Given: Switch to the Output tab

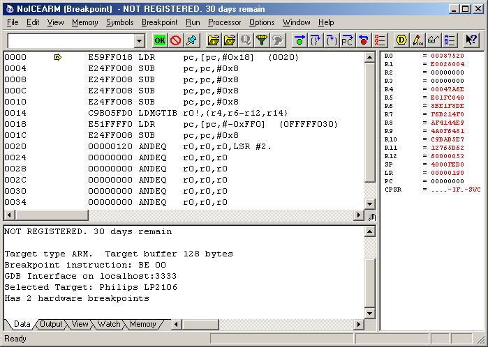Looking at the screenshot, I should tap(51, 324).
